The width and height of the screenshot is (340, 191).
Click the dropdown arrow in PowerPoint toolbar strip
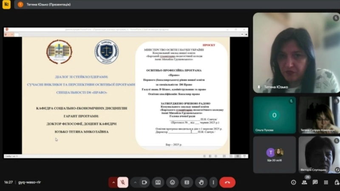tap(242, 34)
